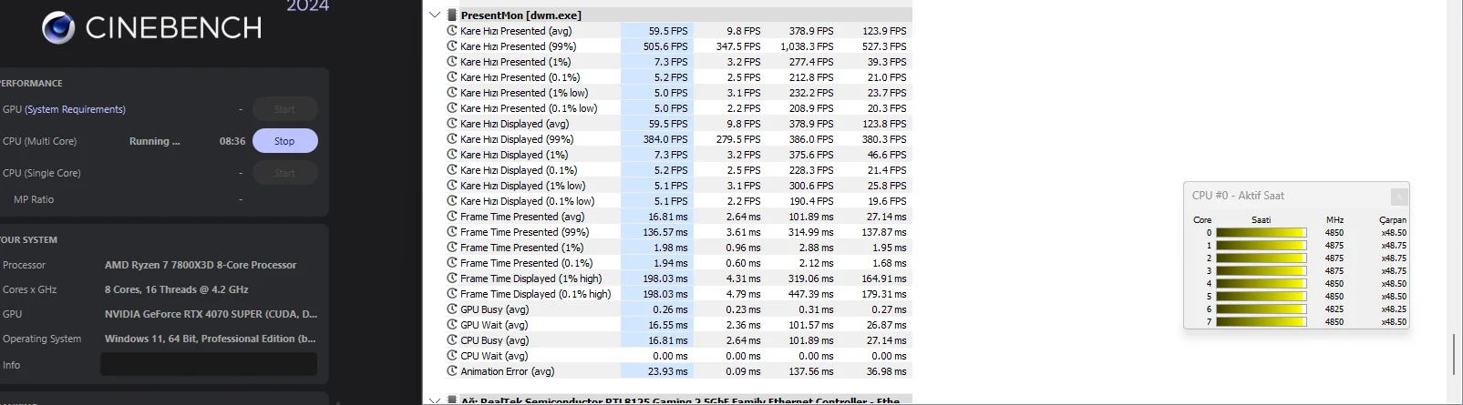Click the gauge icon beside Frame Time Displayed (0.1% high)
The image size is (1463, 405).
tap(452, 294)
